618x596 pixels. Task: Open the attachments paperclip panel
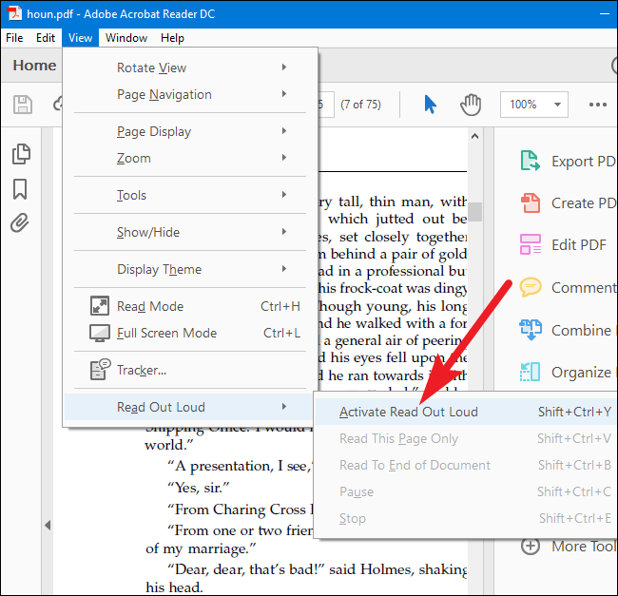tap(20, 223)
